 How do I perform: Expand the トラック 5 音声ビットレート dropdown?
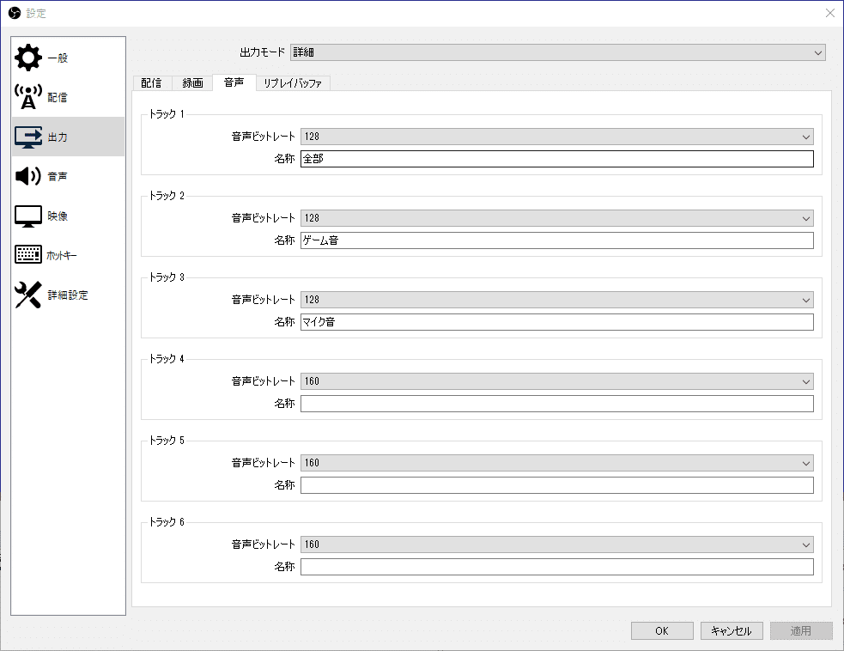point(556,463)
